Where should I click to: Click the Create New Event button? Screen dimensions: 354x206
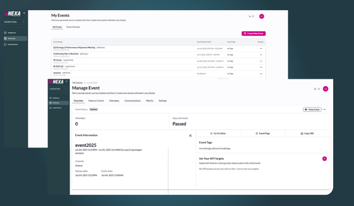(x=253, y=33)
